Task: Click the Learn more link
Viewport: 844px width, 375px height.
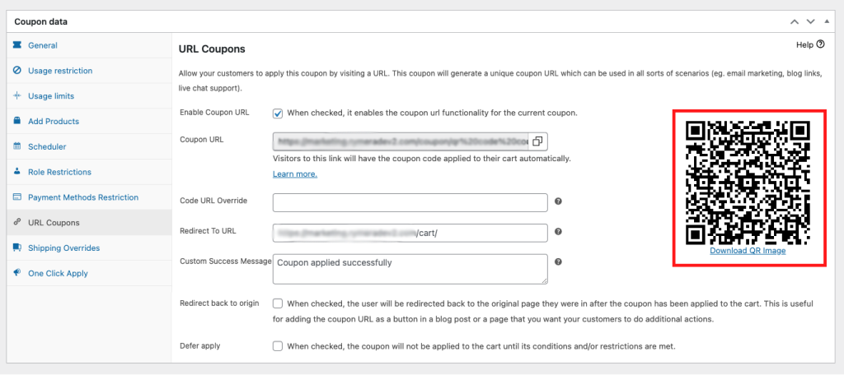Action: point(295,174)
